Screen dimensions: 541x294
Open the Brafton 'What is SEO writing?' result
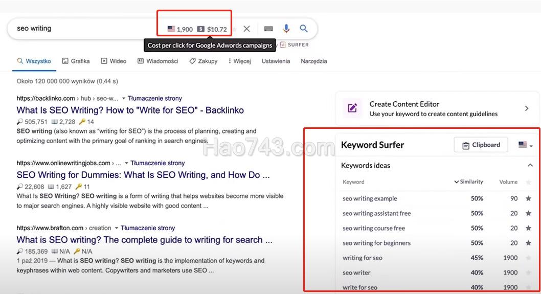[145, 240]
